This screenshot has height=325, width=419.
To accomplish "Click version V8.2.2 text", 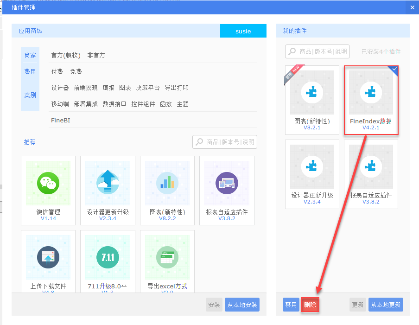I will coord(167,218).
